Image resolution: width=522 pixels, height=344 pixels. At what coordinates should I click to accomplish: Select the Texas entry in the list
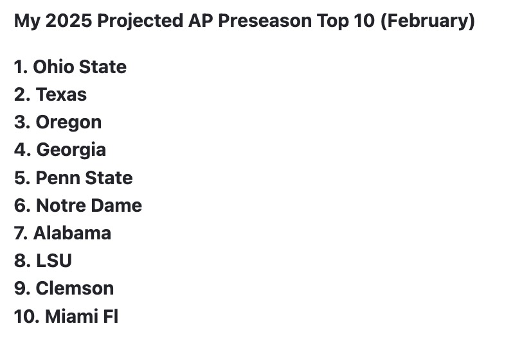pyautogui.click(x=61, y=94)
